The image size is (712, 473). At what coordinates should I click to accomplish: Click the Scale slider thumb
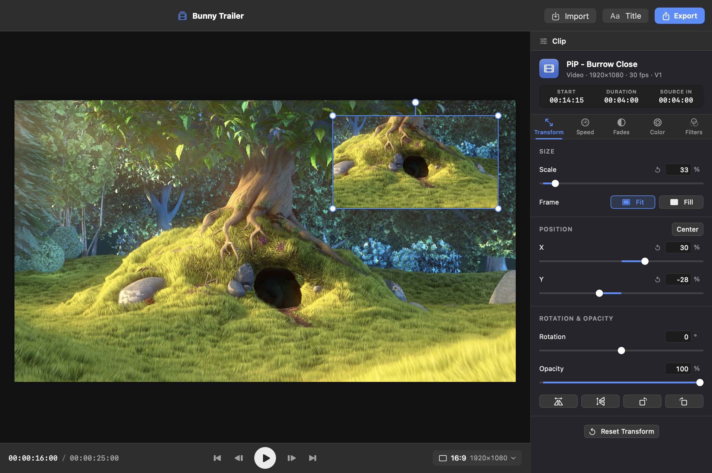click(555, 183)
